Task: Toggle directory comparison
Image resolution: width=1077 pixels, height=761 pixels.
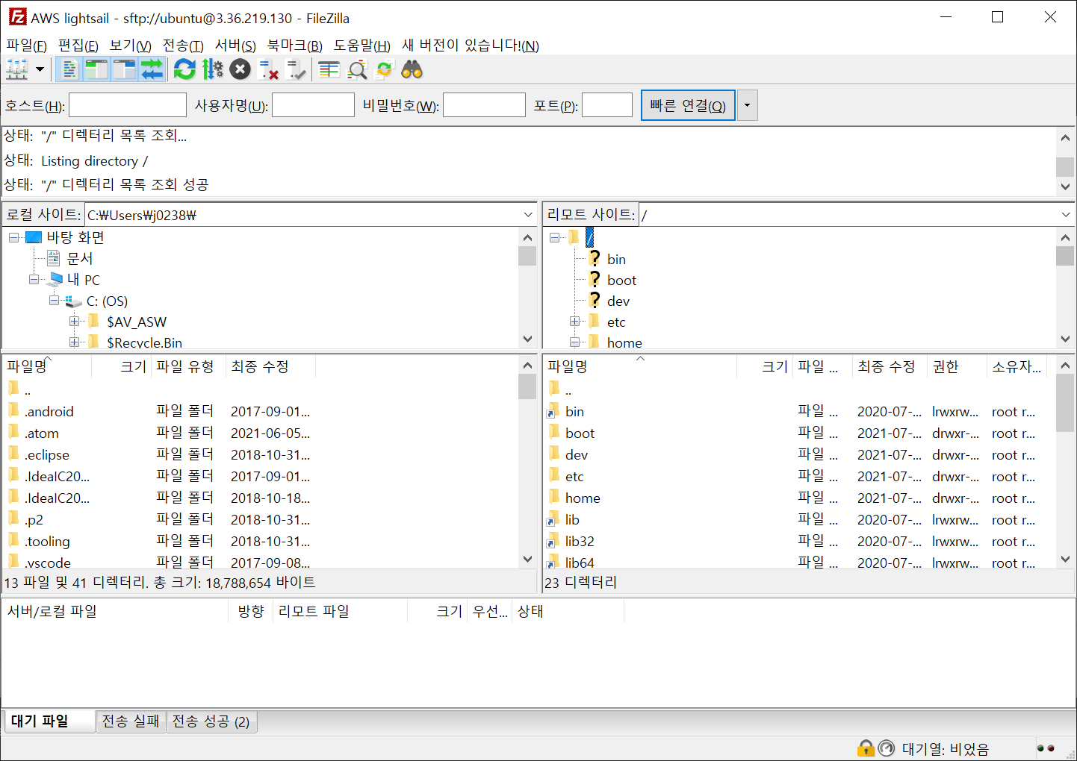Action: [x=357, y=70]
